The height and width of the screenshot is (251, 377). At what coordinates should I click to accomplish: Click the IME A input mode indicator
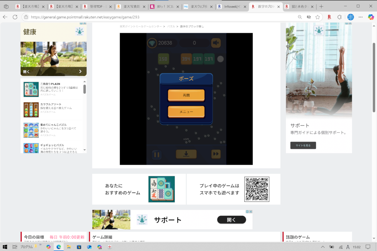(348, 247)
